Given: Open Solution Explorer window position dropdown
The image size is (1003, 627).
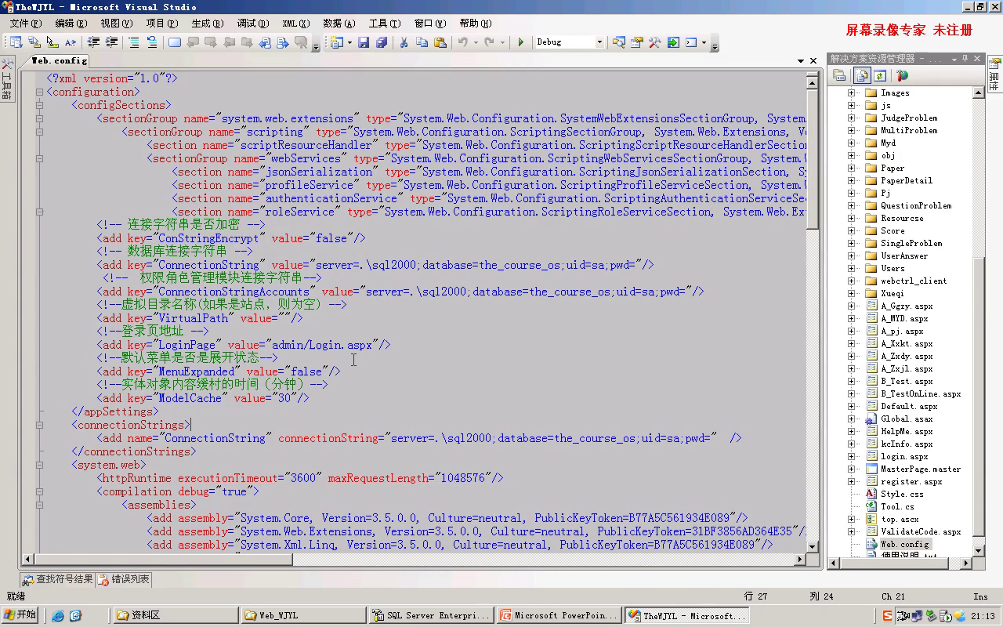Looking at the screenshot, I should 954,60.
